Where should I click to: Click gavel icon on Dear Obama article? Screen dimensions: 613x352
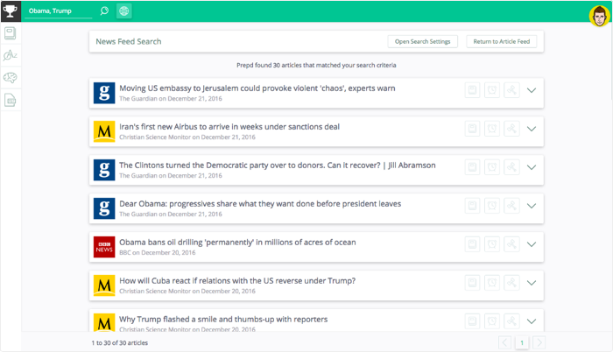pyautogui.click(x=511, y=206)
